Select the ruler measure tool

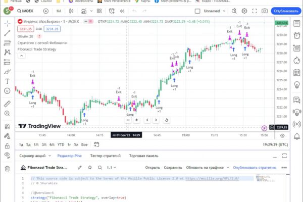8,104
